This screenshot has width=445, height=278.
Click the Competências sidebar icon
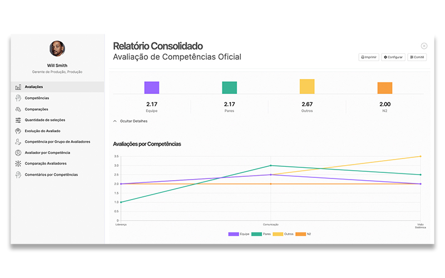pyautogui.click(x=18, y=98)
